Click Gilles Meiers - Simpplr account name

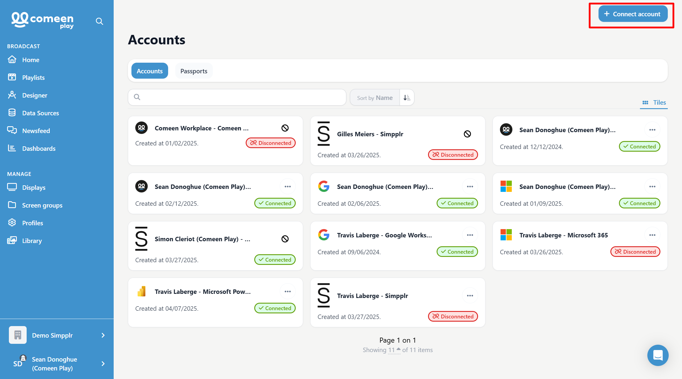(370, 134)
